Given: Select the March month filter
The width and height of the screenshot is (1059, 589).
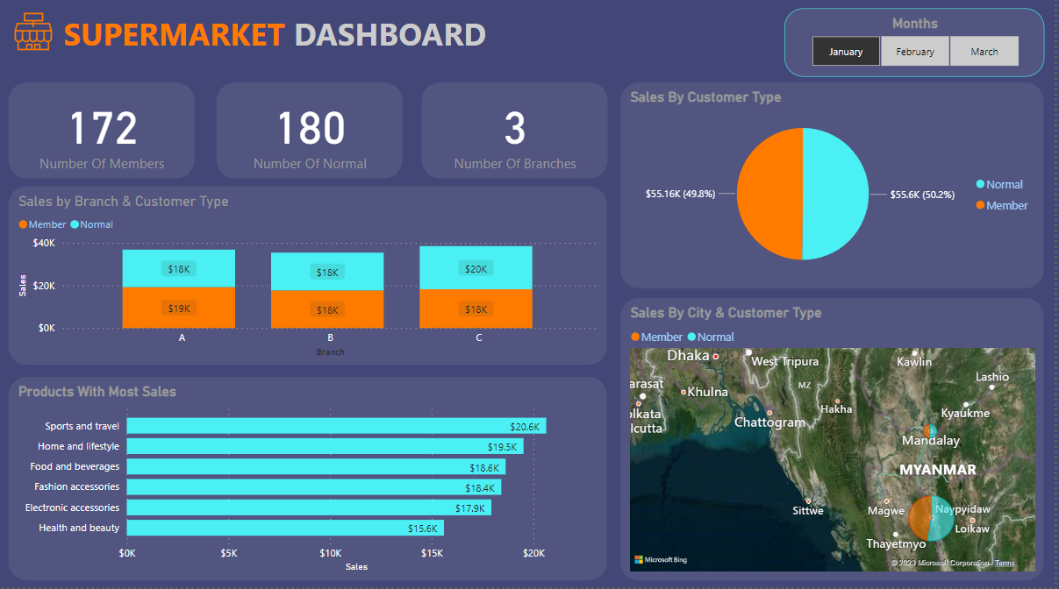Looking at the screenshot, I should tap(984, 51).
